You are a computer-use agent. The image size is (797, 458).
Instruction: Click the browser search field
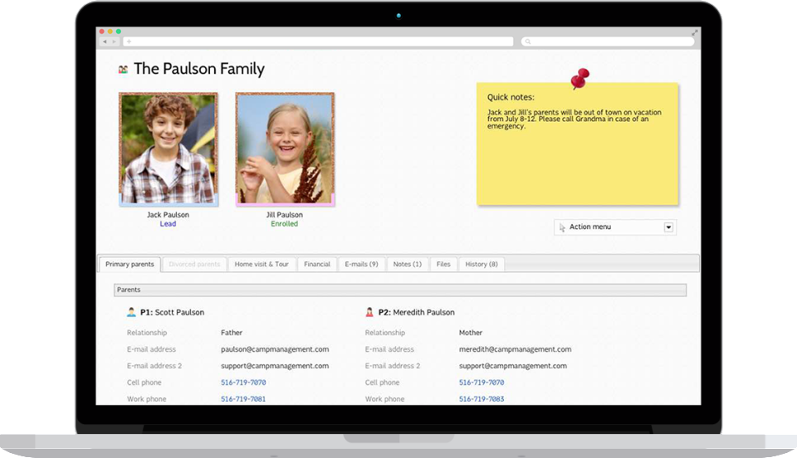click(x=608, y=41)
